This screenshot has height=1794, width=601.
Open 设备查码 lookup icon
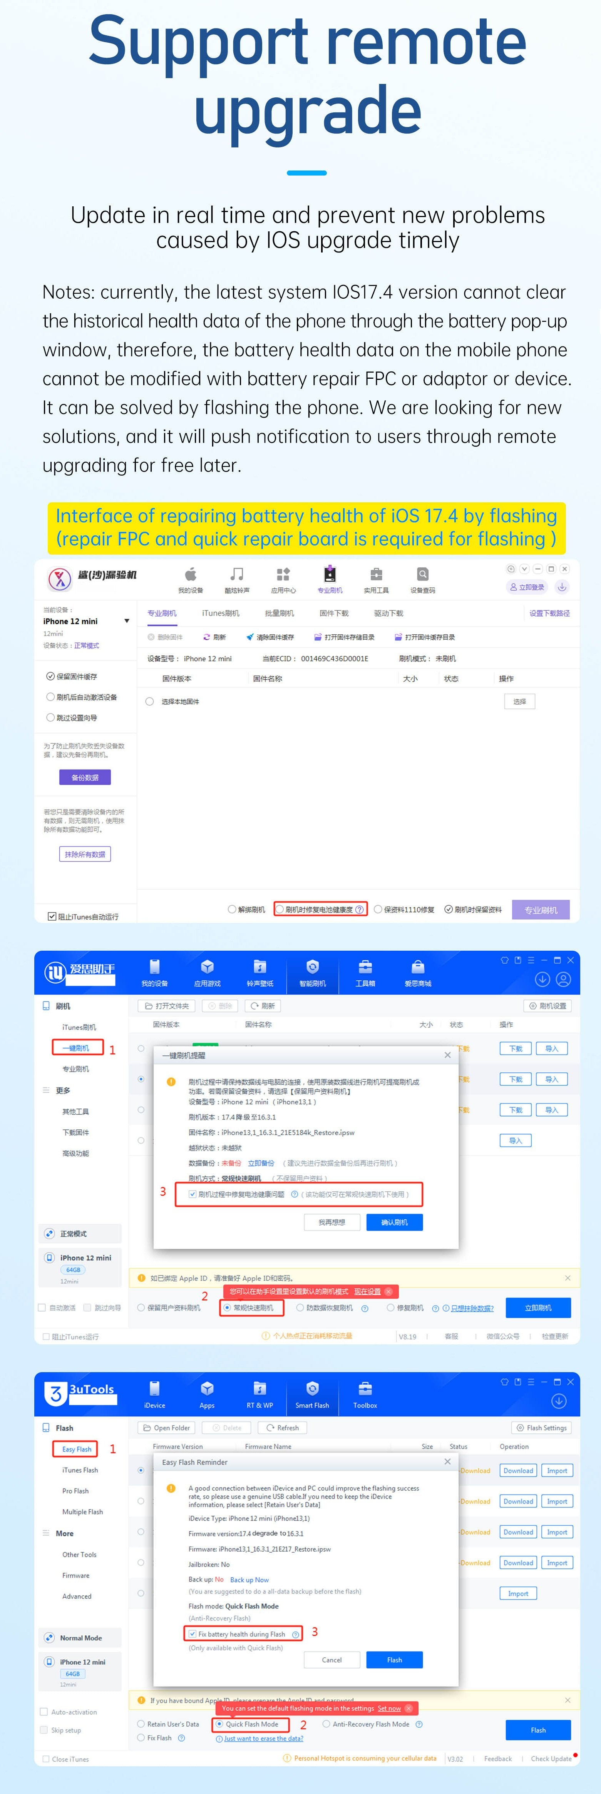423,575
